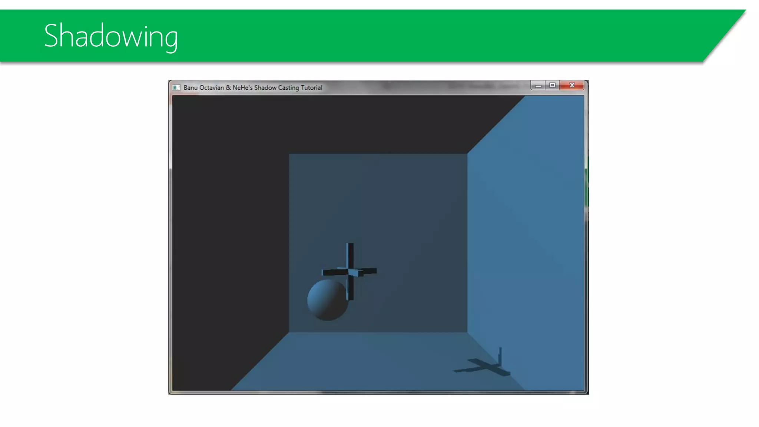Image resolution: width=759 pixels, height=427 pixels.
Task: Click the Shadow Casting Tutorial window app icon
Action: point(176,87)
